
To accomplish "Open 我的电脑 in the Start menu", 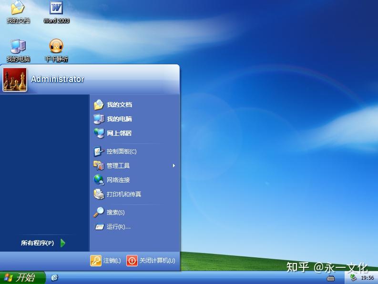I will coord(134,119).
